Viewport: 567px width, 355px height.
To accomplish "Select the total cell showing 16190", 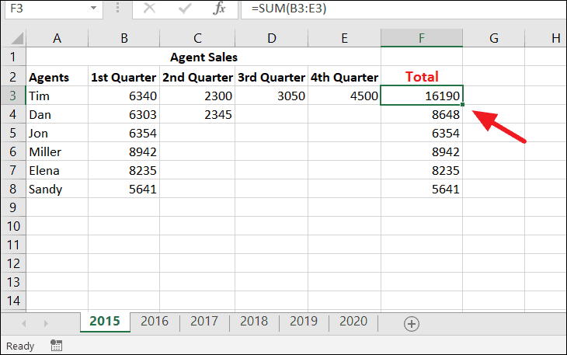I will pyautogui.click(x=422, y=96).
